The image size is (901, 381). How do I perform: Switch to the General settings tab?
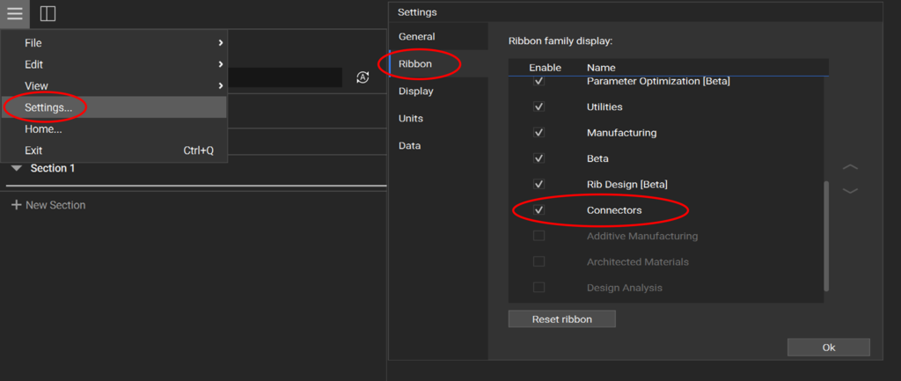[438, 36]
